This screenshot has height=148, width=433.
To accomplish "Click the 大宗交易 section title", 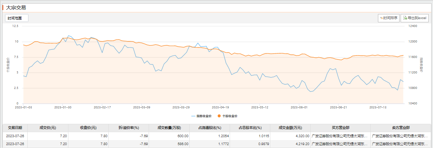I will (x=16, y=7).
